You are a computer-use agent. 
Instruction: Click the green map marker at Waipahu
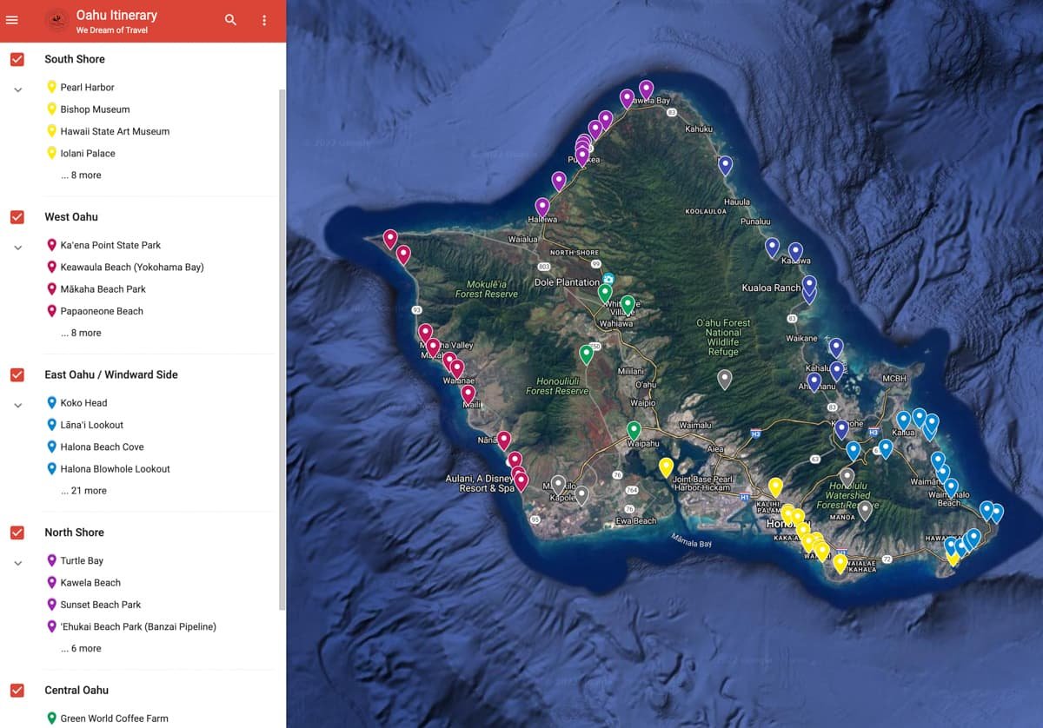click(x=634, y=431)
